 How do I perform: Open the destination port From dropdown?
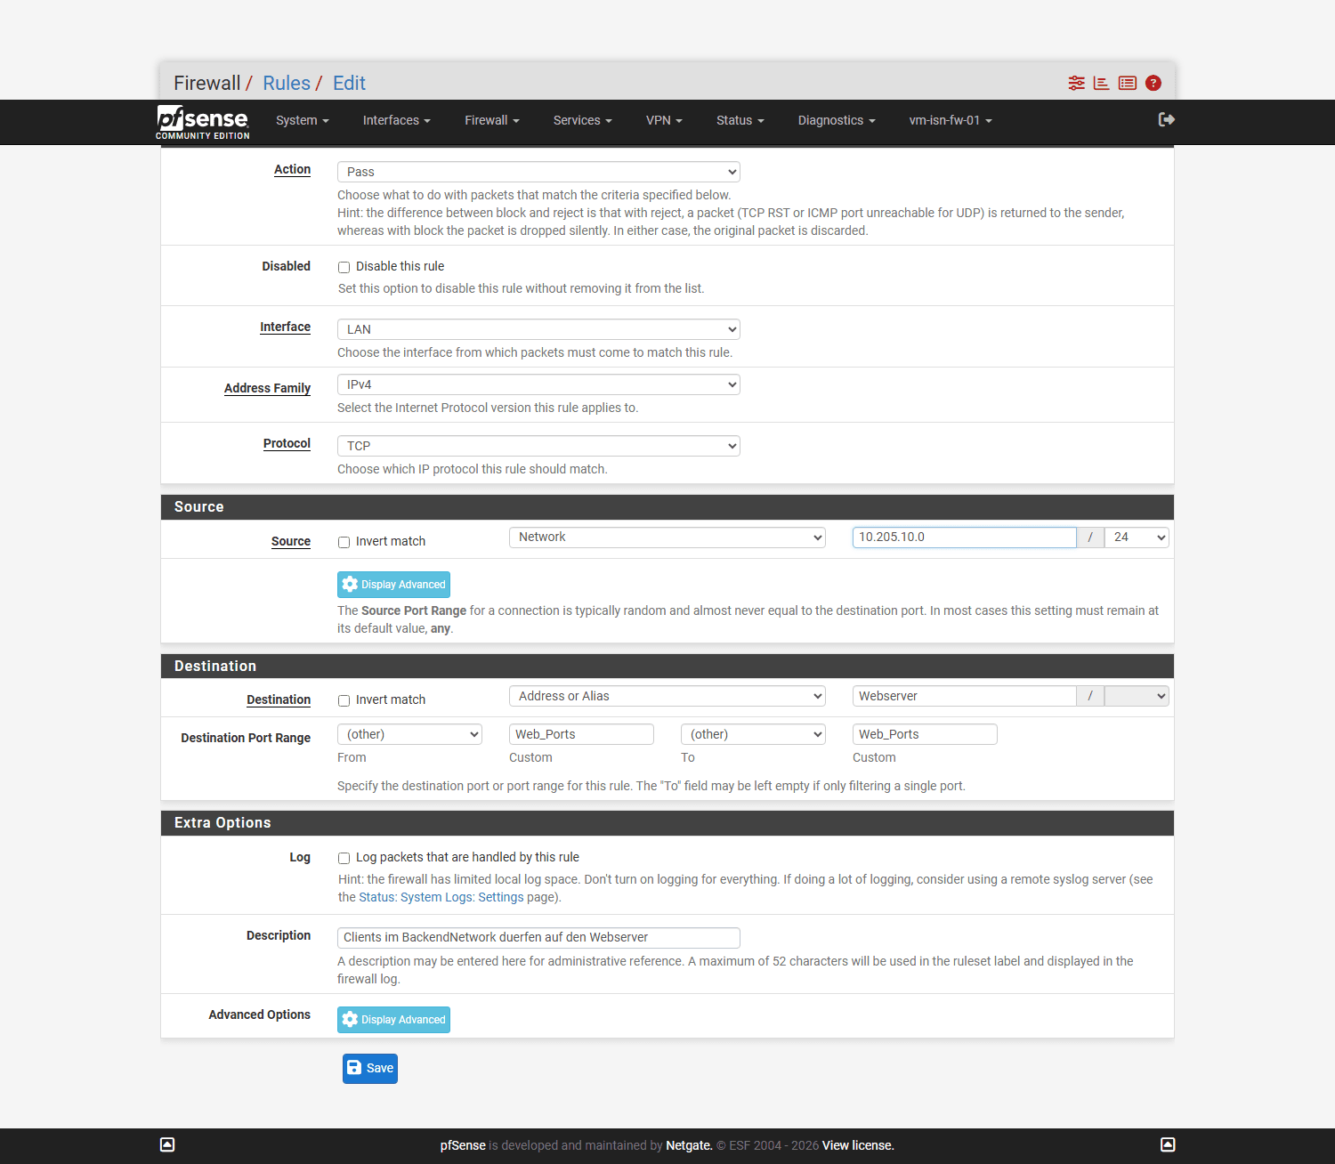click(409, 734)
